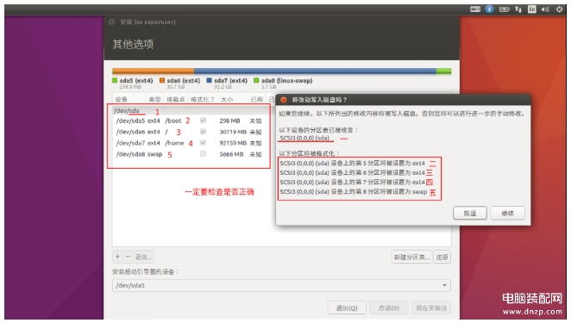Click the 30719 MB size value
The height and width of the screenshot is (323, 571).
click(233, 132)
